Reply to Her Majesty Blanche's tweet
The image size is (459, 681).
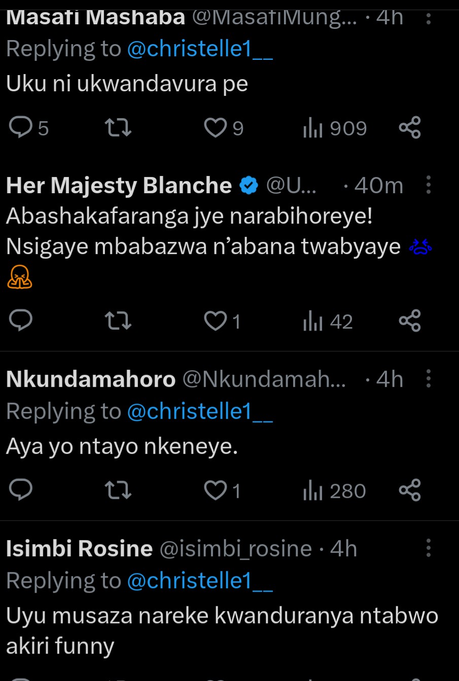click(21, 321)
